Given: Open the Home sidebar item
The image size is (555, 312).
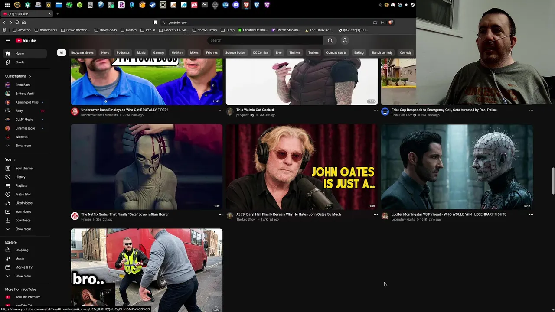Looking at the screenshot, I should point(24,53).
